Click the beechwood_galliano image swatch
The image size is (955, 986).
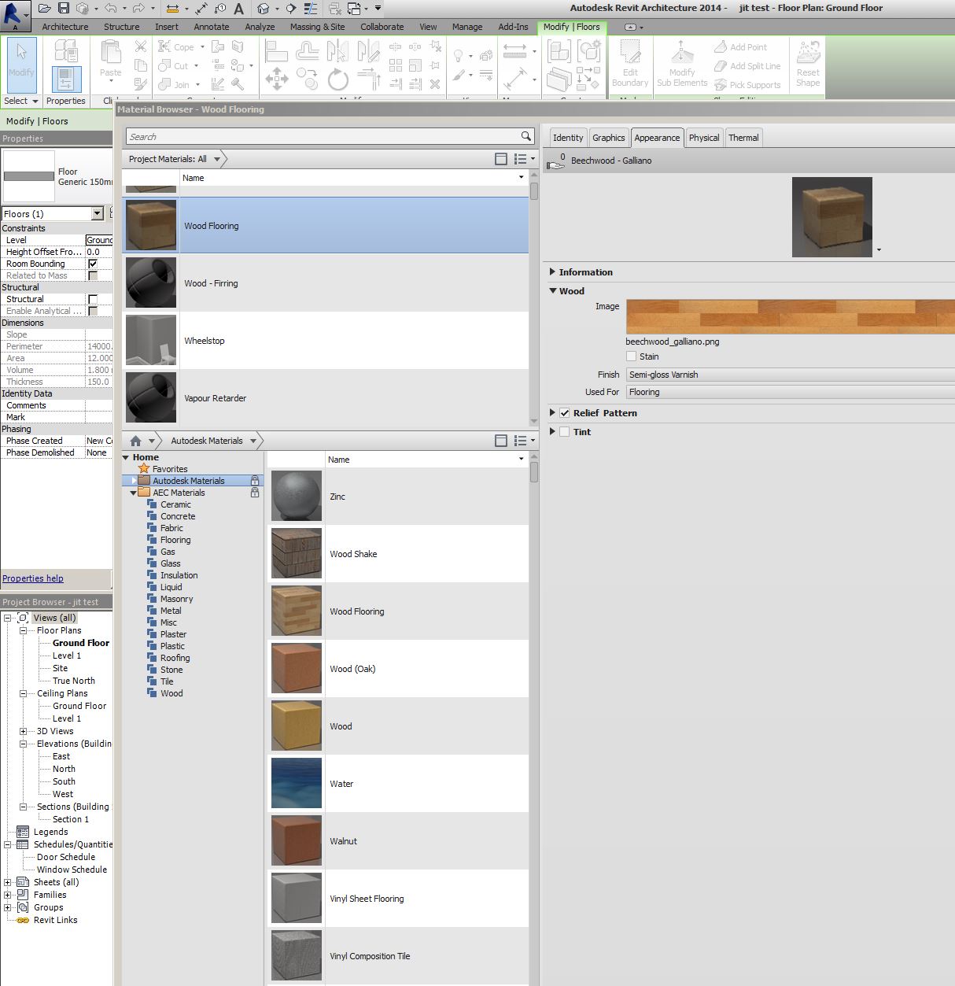click(790, 316)
